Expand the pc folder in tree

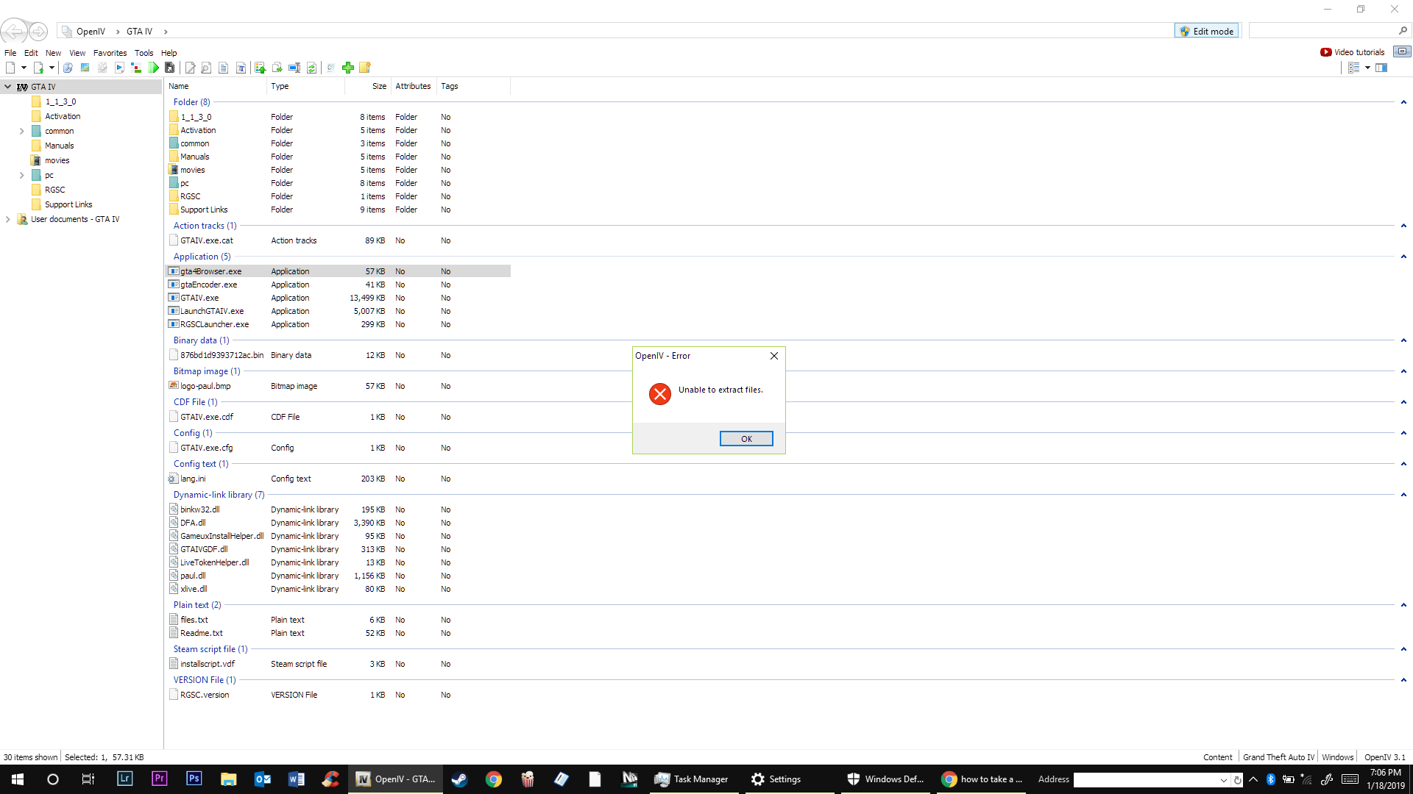tap(21, 175)
